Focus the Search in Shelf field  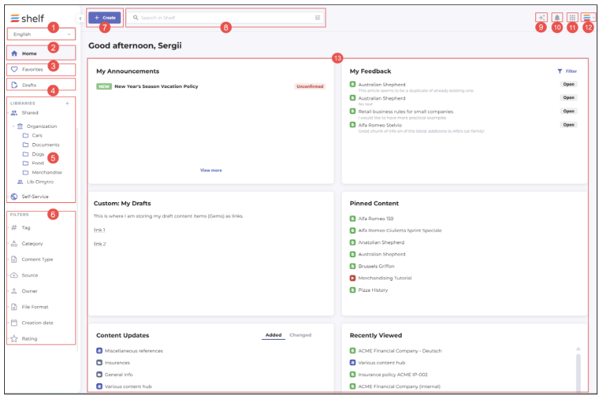226,18
